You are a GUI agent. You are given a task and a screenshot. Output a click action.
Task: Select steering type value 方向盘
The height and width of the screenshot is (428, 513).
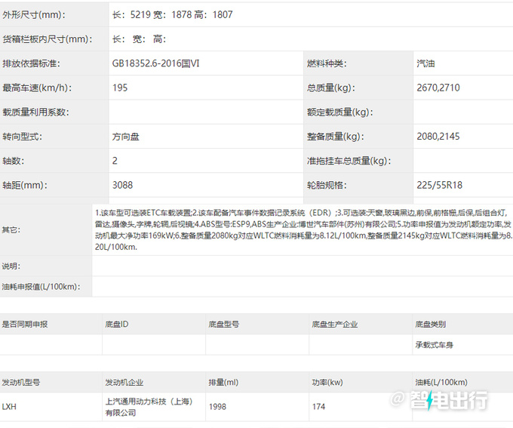point(126,137)
